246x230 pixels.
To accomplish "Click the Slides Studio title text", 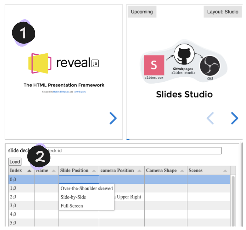I will click(184, 94).
